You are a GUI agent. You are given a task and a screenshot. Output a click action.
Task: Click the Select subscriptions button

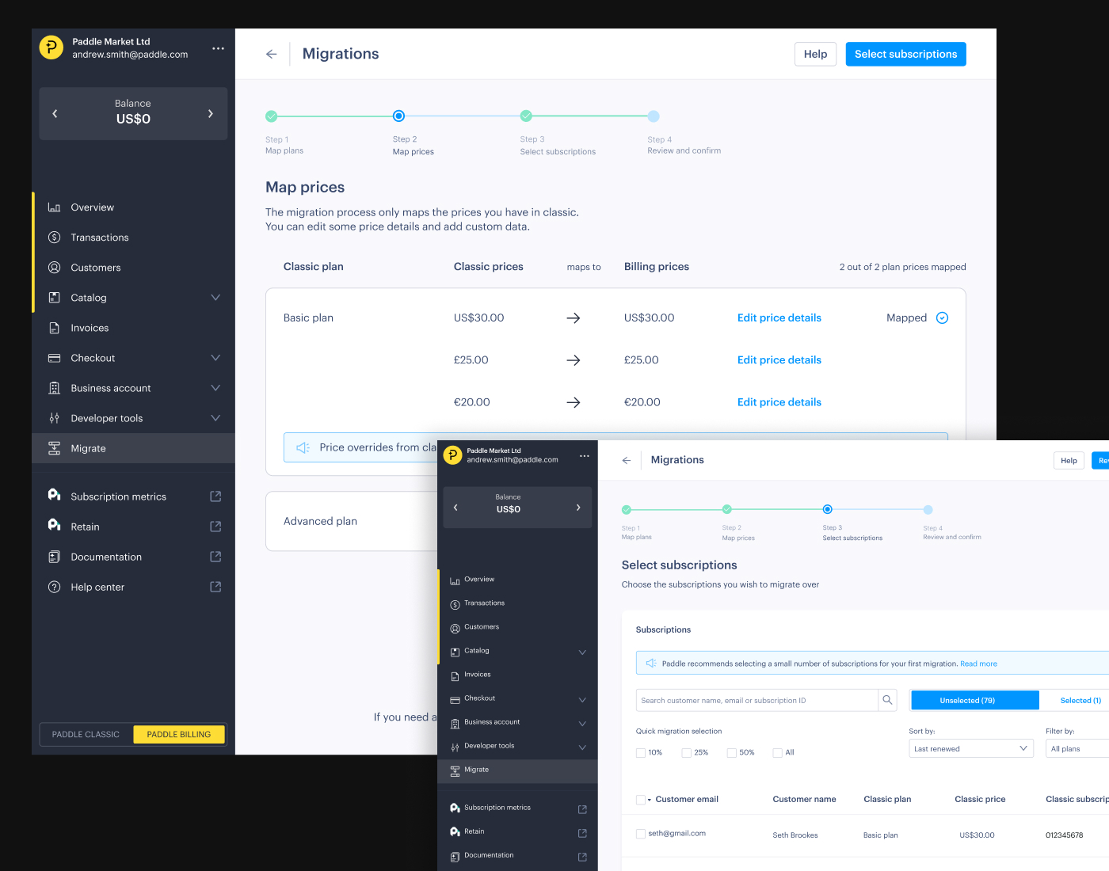tap(905, 54)
